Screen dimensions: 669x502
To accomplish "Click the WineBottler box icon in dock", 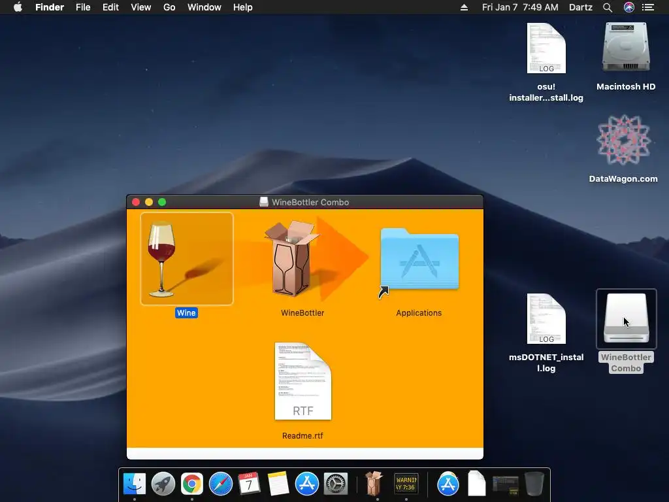I will point(374,483).
